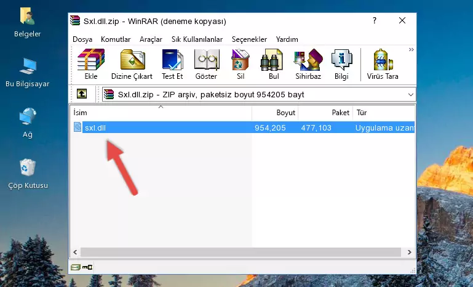Open the Komutlar menu

point(116,39)
